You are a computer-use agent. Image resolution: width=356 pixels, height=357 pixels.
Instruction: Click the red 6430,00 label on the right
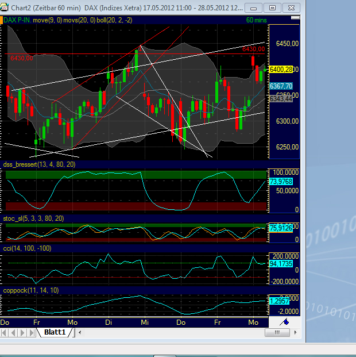253,49
